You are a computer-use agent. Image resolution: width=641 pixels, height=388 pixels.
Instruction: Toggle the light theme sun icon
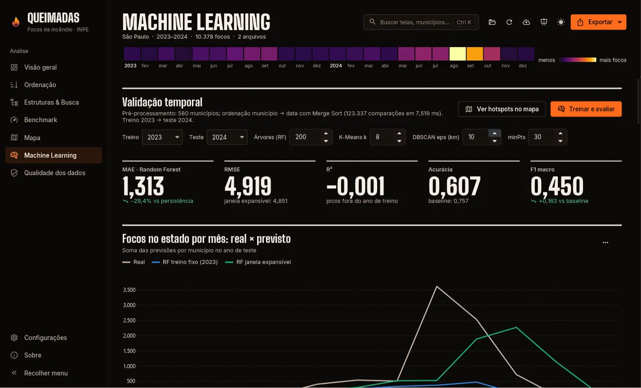(x=561, y=22)
